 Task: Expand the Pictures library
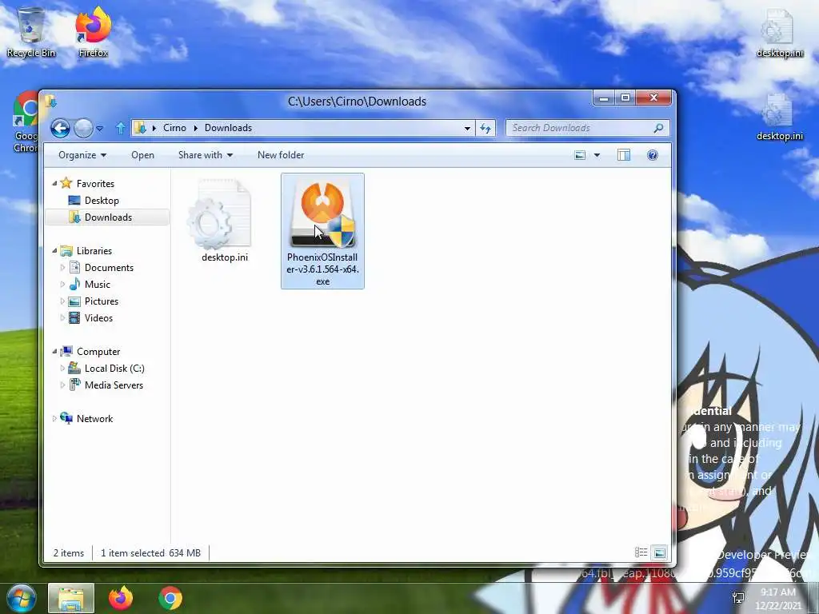click(x=62, y=301)
